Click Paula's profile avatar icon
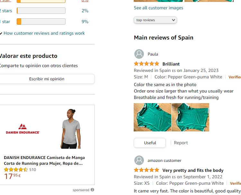The height and width of the screenshot is (195, 241). coord(139,54)
